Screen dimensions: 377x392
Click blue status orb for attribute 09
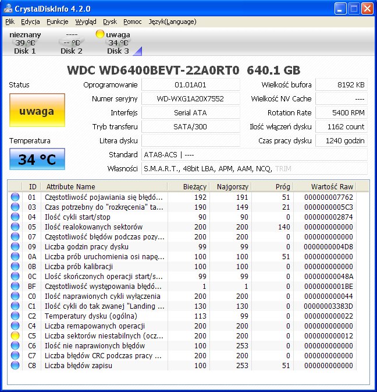pos(15,246)
